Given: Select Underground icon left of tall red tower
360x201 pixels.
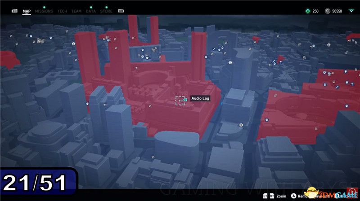Looking at the screenshot, I should tap(73, 44).
